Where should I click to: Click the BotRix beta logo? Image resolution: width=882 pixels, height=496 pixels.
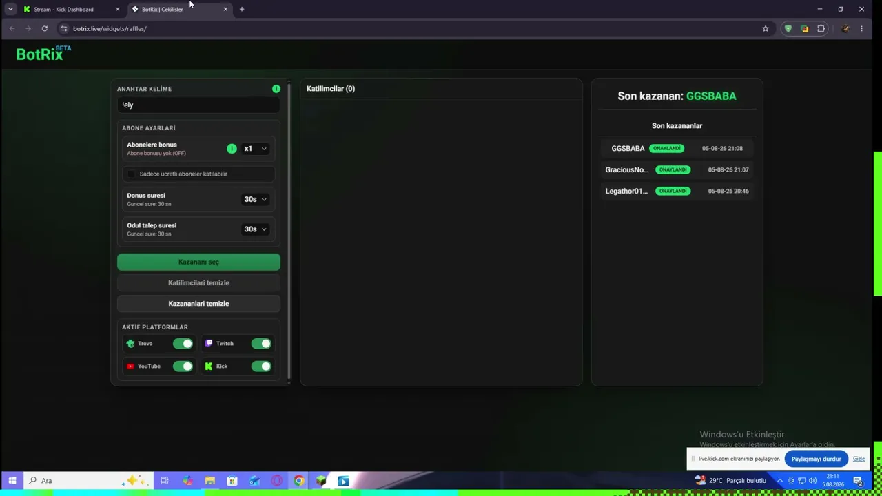coord(43,54)
